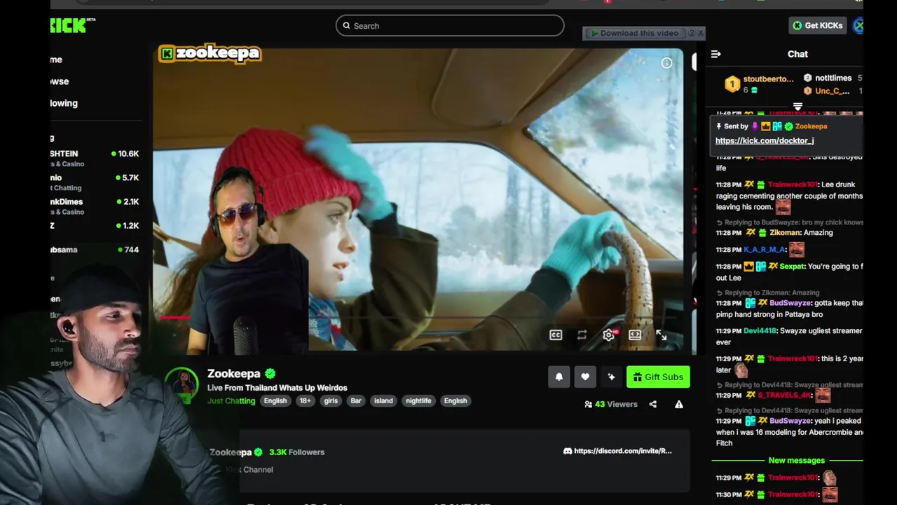Screen dimensions: 897x505
Task: Click 3.3K Followers text
Action: tap(296, 452)
